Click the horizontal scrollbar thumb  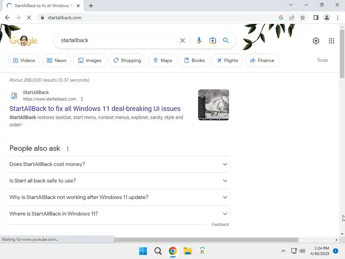click(x=206, y=240)
